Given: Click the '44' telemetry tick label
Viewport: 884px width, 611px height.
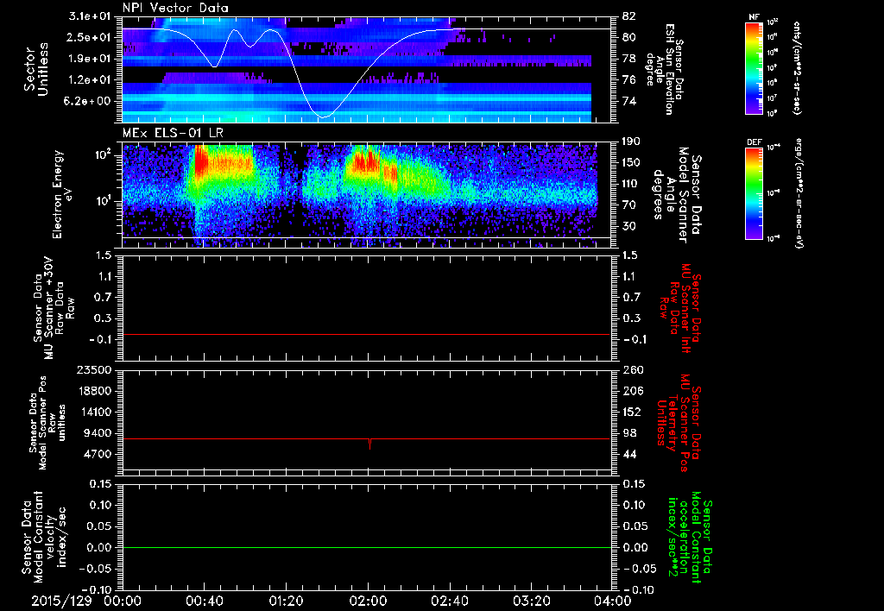Looking at the screenshot, I should (628, 454).
